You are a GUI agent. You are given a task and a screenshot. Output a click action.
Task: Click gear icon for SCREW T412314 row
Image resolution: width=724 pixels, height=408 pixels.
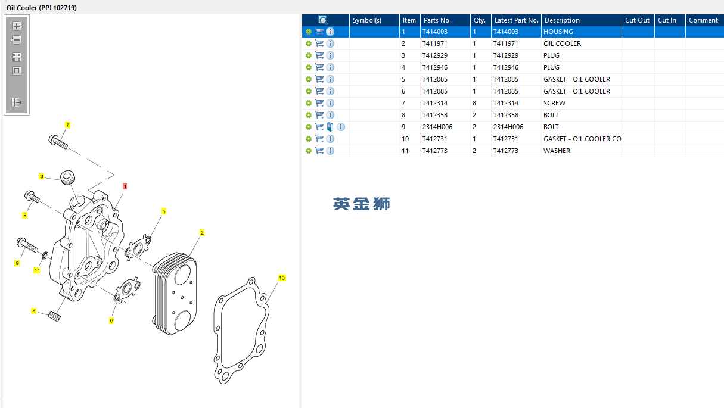click(309, 103)
